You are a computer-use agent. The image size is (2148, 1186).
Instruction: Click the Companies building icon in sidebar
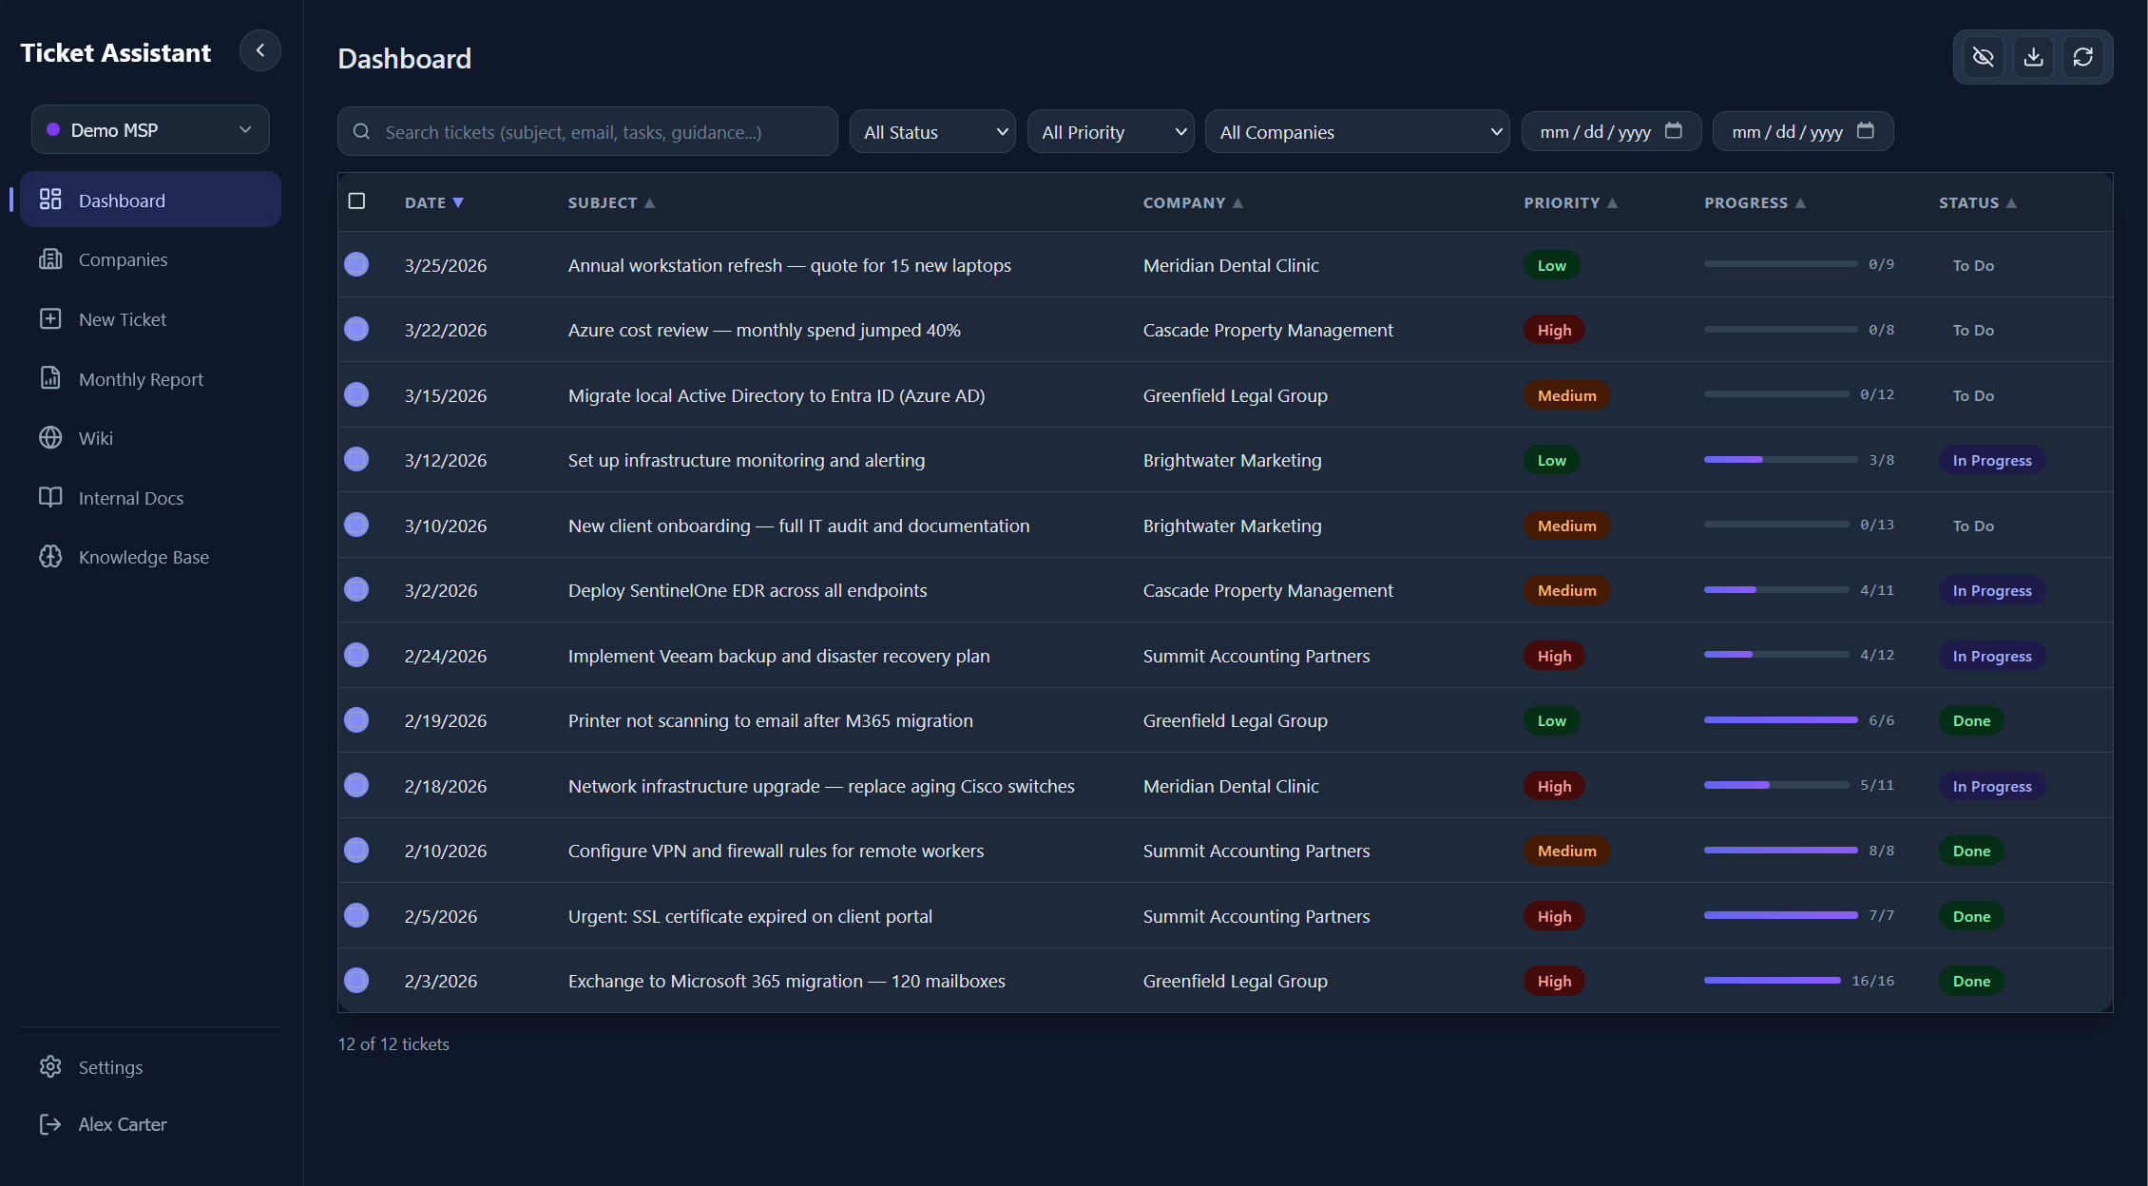tap(50, 259)
